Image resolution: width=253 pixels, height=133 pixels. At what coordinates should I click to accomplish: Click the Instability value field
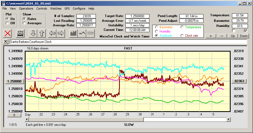pos(137,25)
